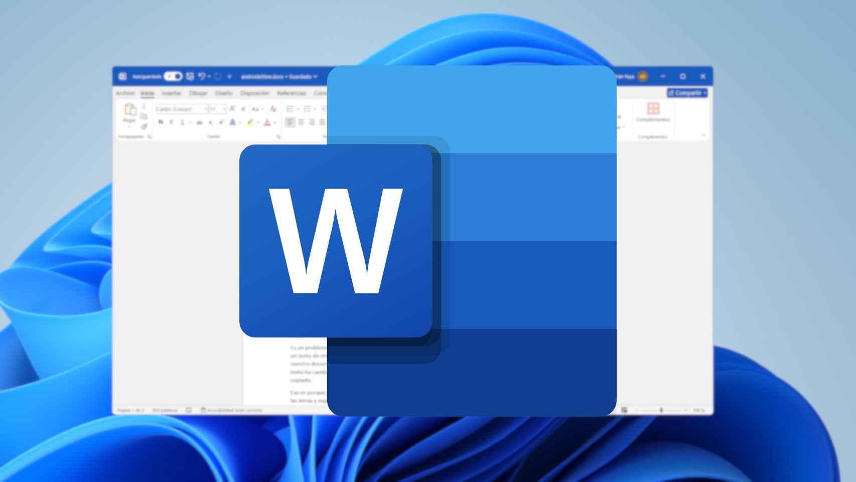Click the Pegar clipboard icon
Viewport: 856px width, 482px height.
point(130,109)
